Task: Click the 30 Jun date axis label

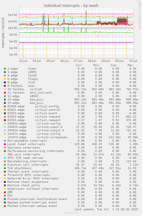Action: [x=119, y=61]
